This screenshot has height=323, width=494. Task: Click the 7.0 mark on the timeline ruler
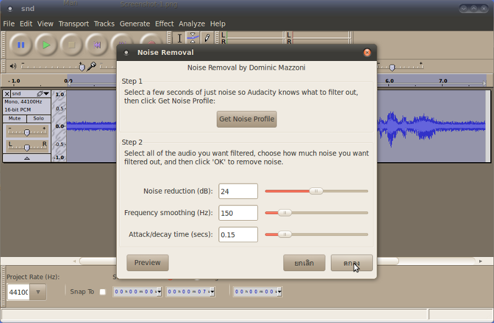click(443, 81)
